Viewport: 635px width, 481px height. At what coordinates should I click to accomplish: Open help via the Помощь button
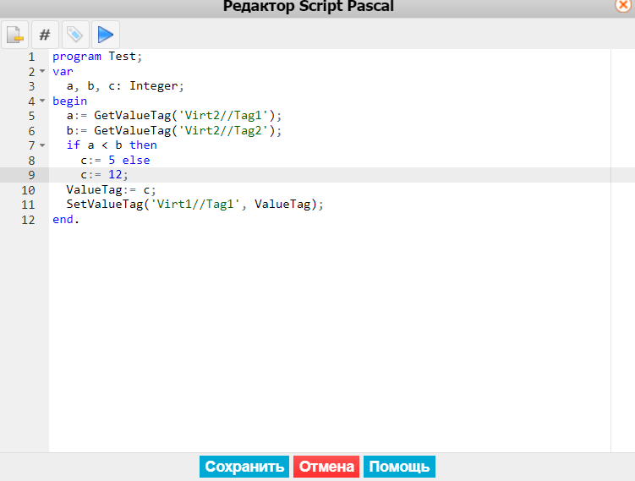coord(399,467)
